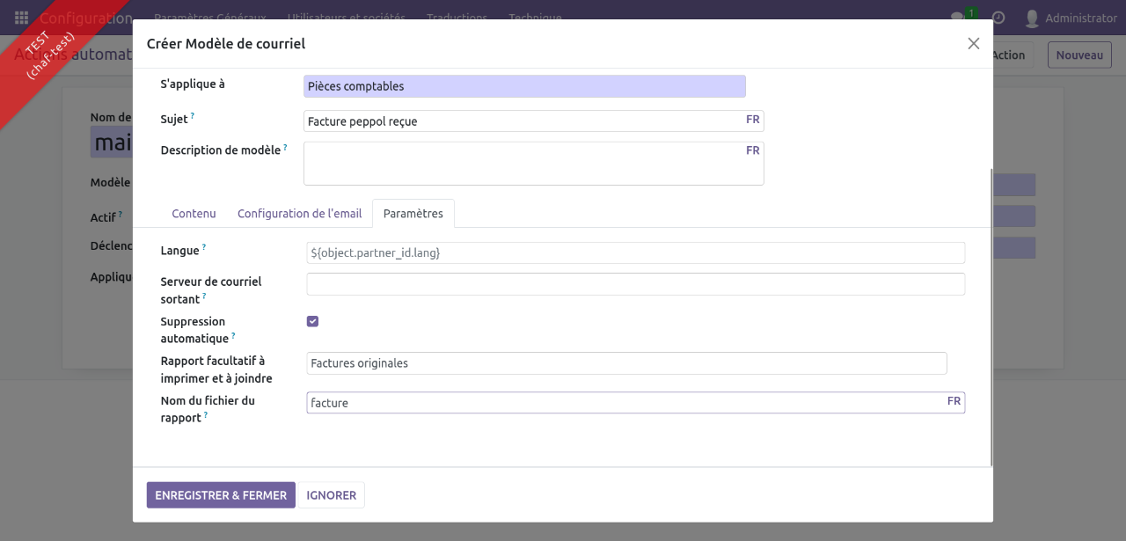Image resolution: width=1126 pixels, height=541 pixels.
Task: Click FR translate icon in Description de modèle
Action: (752, 150)
